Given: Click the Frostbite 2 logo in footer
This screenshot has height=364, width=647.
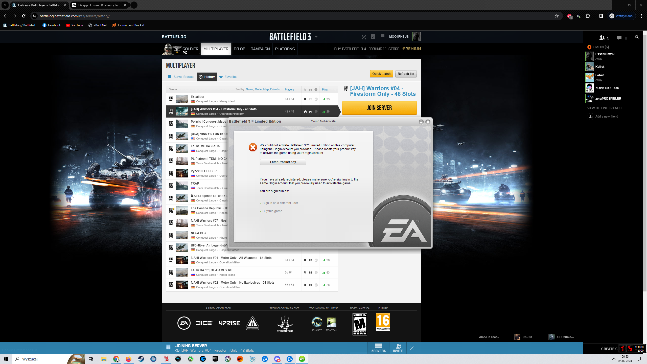Looking at the screenshot, I should point(285,324).
